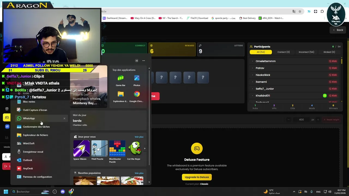The image size is (349, 196).
Task: Open the ARA_GON Watch bookmark
Action: [271, 18]
